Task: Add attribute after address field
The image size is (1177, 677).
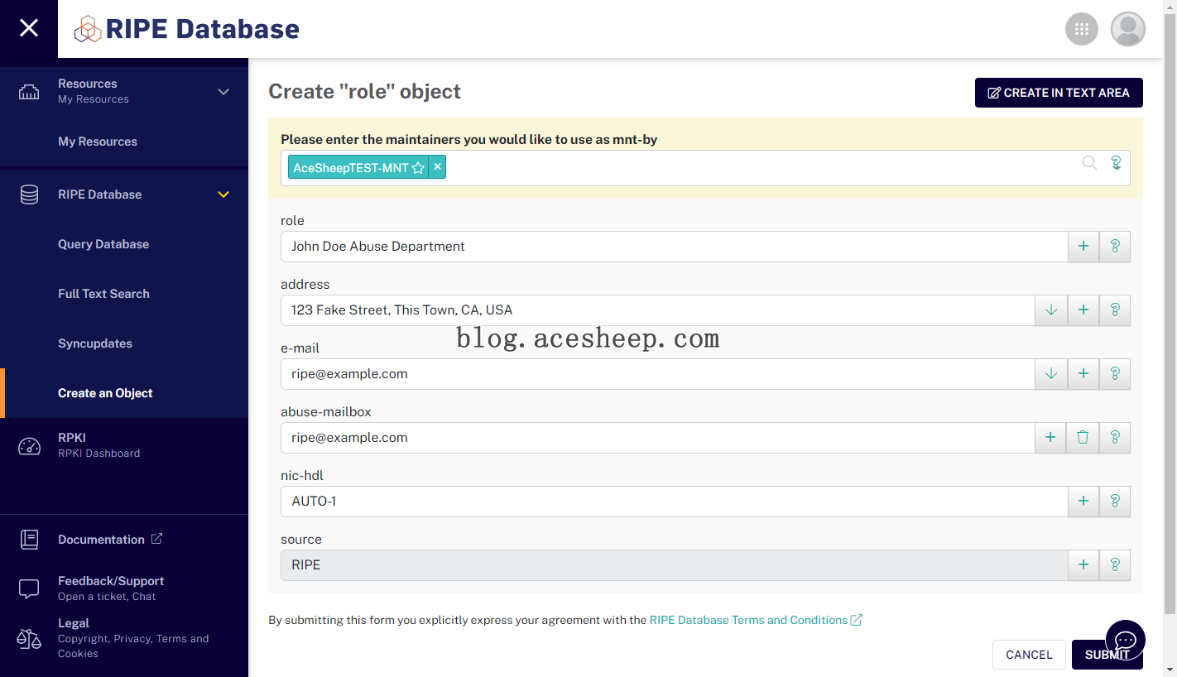Action: 1083,310
